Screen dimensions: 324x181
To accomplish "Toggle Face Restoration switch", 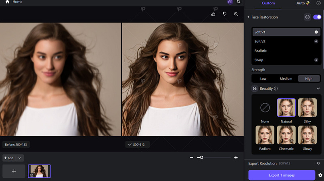I will (317, 17).
